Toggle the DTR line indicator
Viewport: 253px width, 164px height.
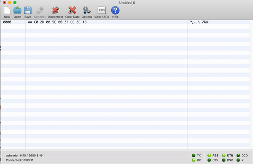click(223, 155)
